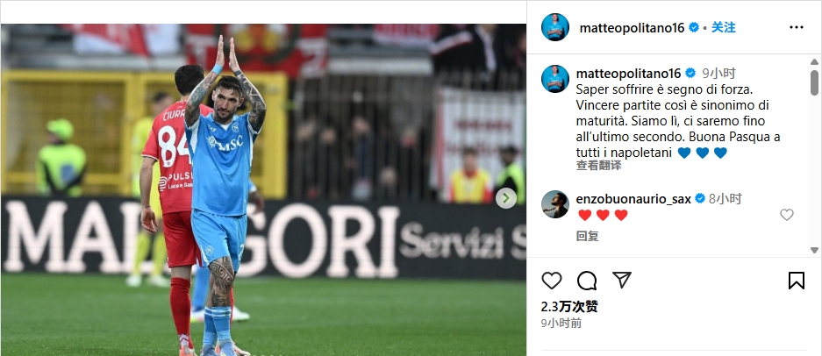The width and height of the screenshot is (822, 356).
Task: Click the comment scrollbar's down arrow
Action: [814, 250]
